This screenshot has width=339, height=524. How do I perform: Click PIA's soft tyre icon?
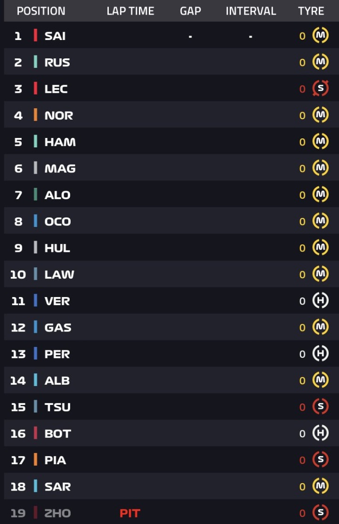320,460
